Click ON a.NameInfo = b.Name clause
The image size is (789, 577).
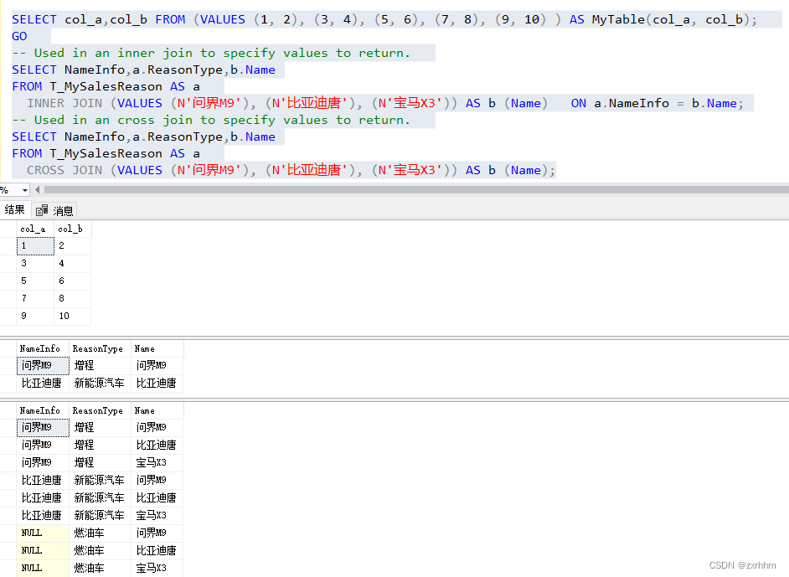(x=657, y=104)
